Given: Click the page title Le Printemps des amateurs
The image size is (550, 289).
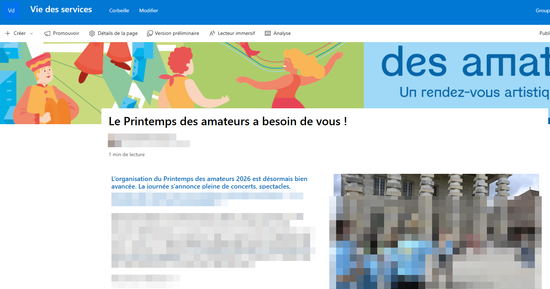Looking at the screenshot, I should (x=228, y=121).
